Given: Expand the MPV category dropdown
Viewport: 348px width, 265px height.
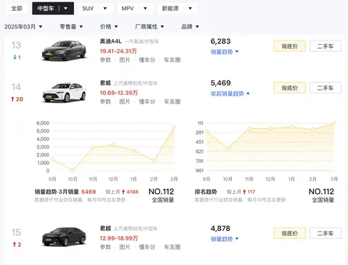Looking at the screenshot, I should coord(145,9).
